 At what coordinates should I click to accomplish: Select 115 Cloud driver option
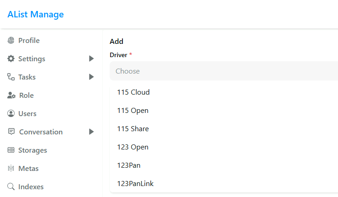tap(133, 92)
